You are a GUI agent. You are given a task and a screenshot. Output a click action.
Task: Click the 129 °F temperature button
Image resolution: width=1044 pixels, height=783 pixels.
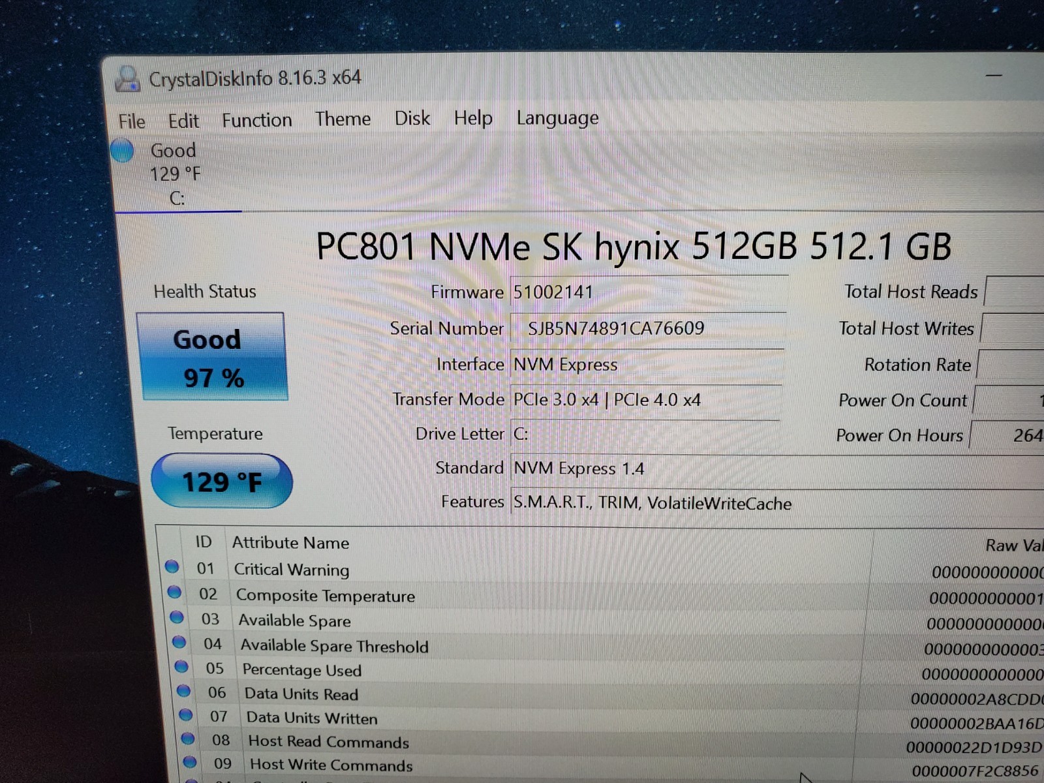tap(222, 482)
